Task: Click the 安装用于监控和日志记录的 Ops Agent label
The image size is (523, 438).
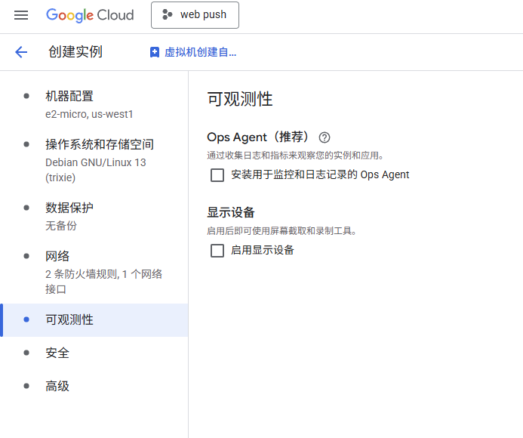Action: [320, 174]
